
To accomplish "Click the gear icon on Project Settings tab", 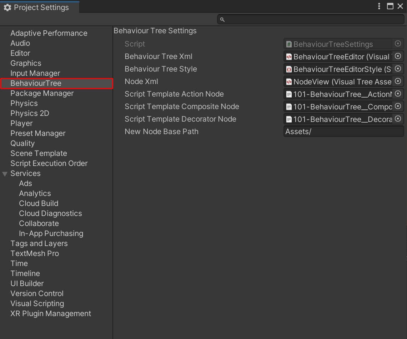I will [7, 8].
